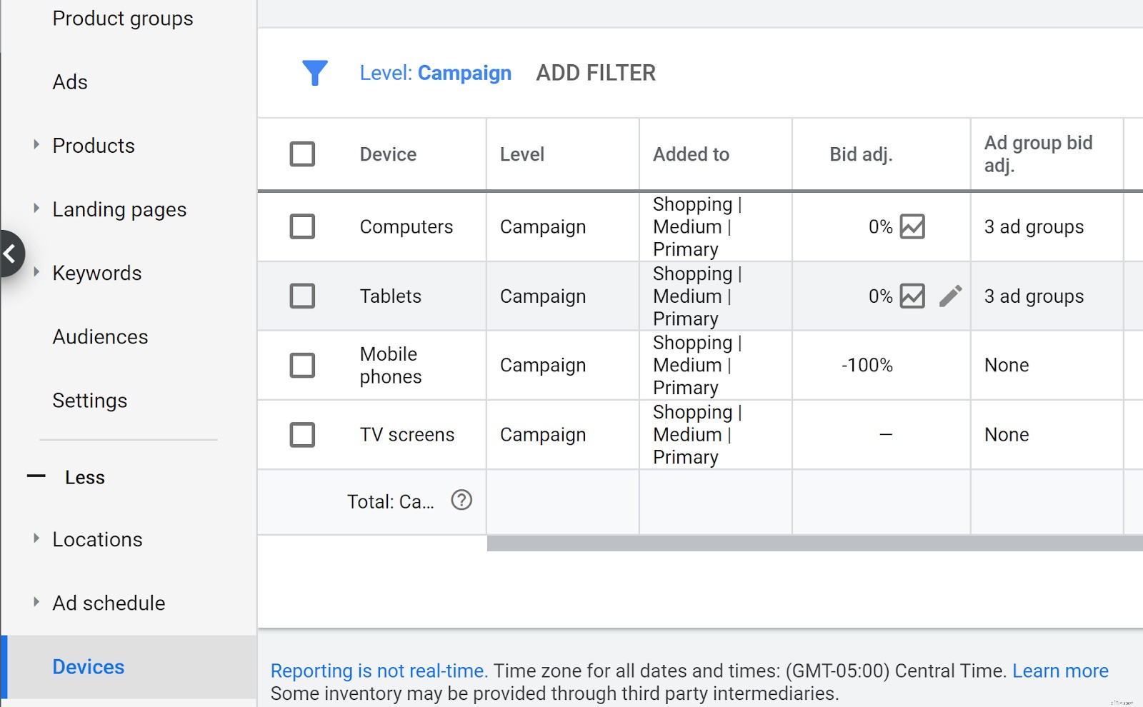Screen dimensions: 1143x707
Task: Click the Learn more link
Action: point(1060,671)
